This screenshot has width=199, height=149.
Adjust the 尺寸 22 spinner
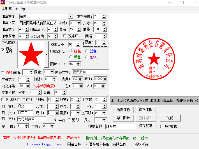104,23
